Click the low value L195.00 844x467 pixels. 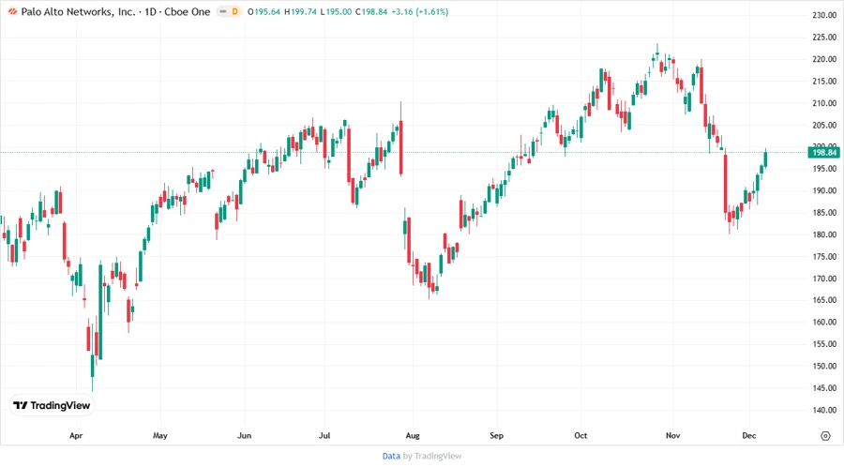[336, 12]
